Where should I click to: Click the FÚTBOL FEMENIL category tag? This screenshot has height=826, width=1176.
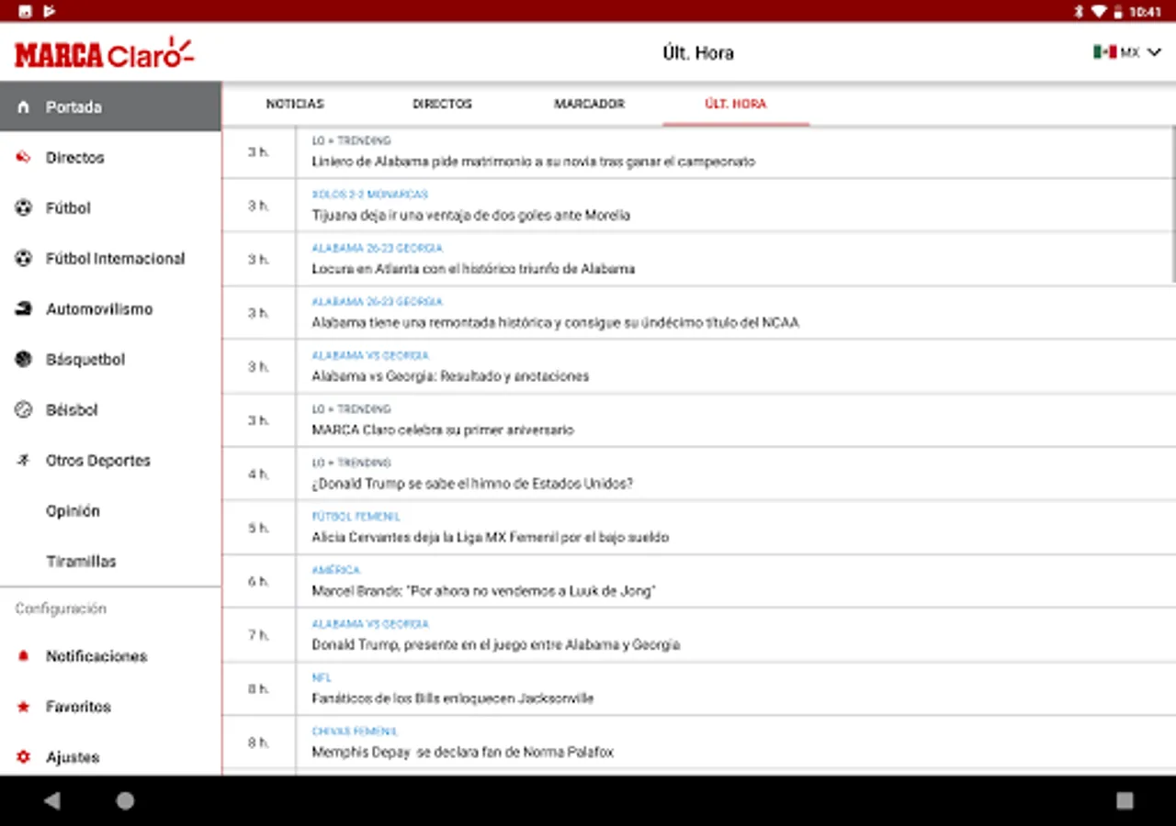tap(356, 517)
